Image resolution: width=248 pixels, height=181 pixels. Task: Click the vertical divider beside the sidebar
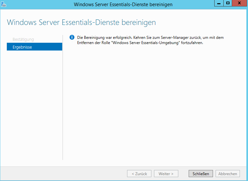(x=63, y=97)
